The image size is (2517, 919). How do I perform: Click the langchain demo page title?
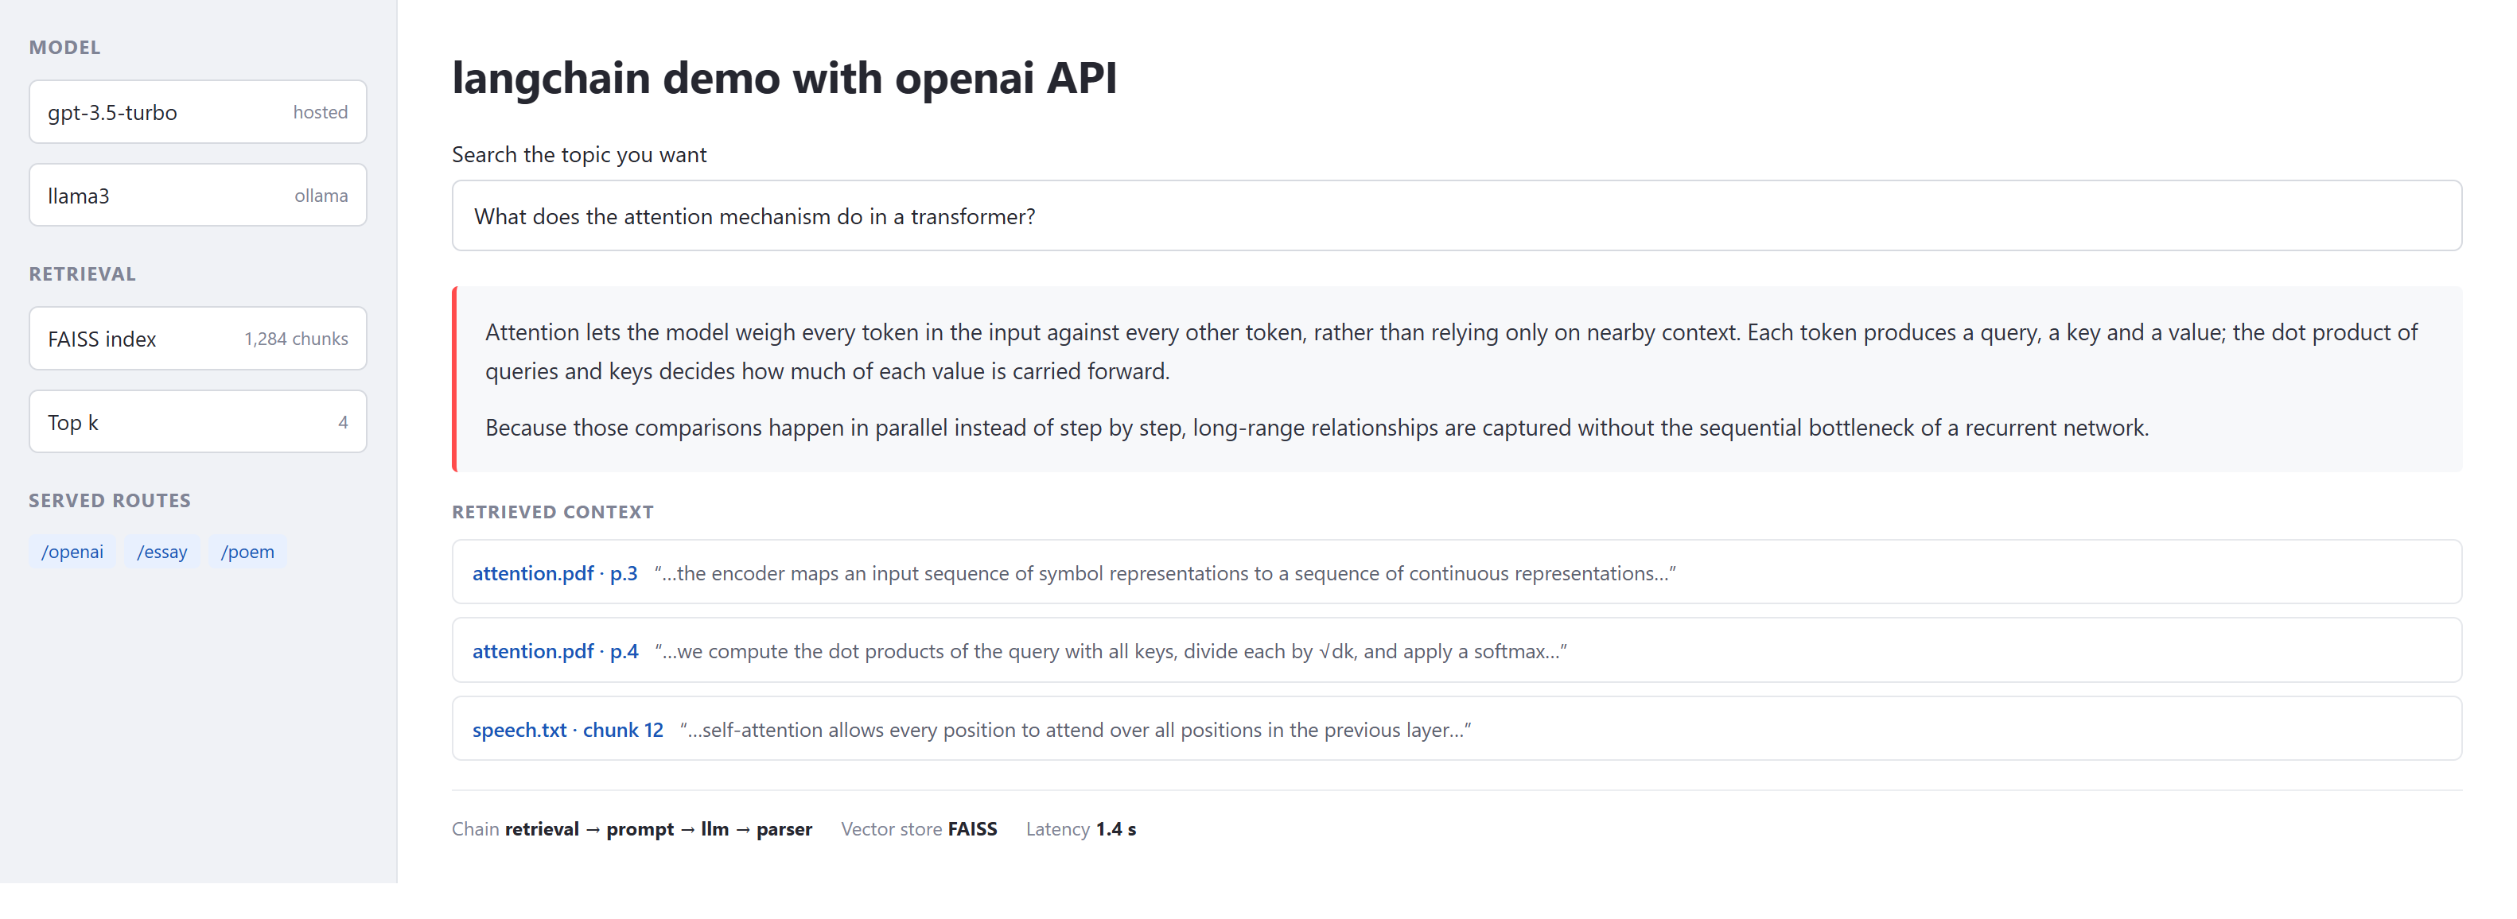tap(784, 78)
